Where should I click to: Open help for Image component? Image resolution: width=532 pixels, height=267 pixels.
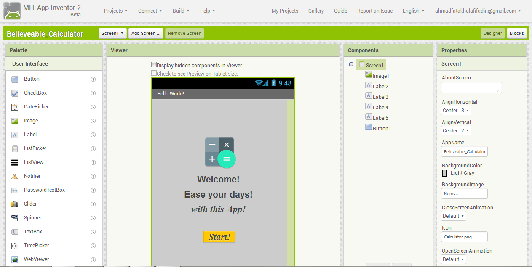click(x=94, y=121)
